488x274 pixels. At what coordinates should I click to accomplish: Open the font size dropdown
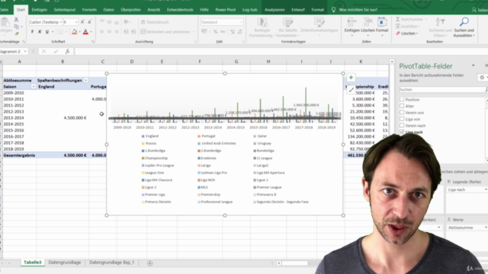click(x=76, y=22)
